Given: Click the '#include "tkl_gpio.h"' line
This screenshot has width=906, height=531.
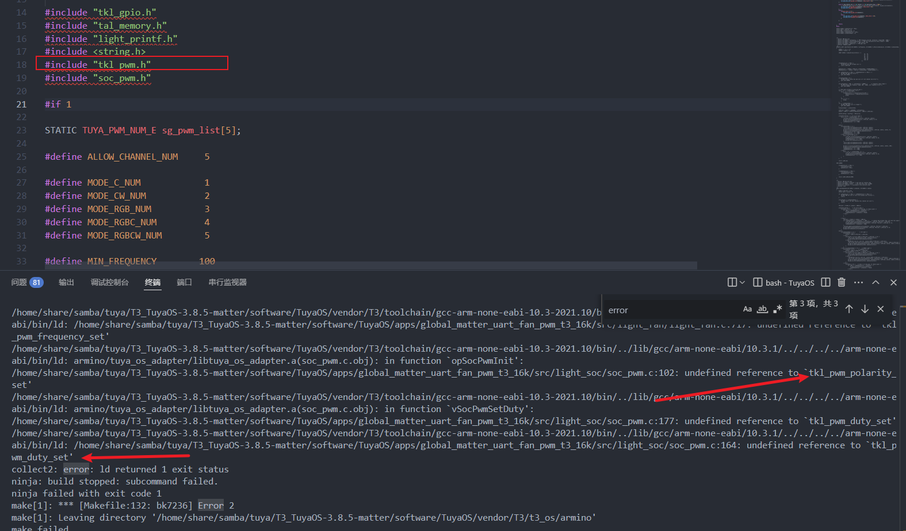Looking at the screenshot, I should tap(101, 12).
